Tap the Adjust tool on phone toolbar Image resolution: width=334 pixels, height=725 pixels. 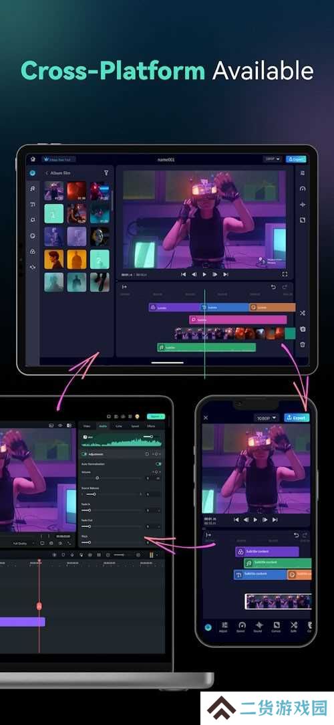[x=224, y=627]
